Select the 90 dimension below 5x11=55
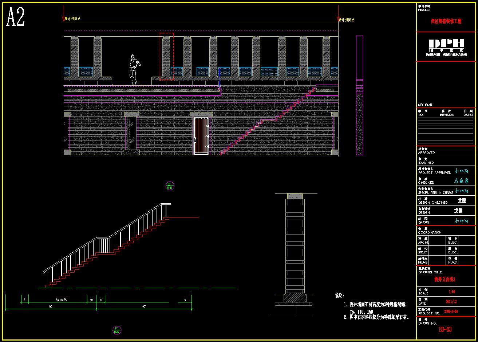Viewport: 478px width, 342px height. coord(51,307)
